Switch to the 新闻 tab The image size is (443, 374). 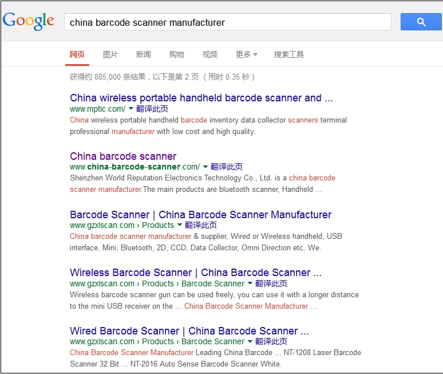(x=144, y=54)
